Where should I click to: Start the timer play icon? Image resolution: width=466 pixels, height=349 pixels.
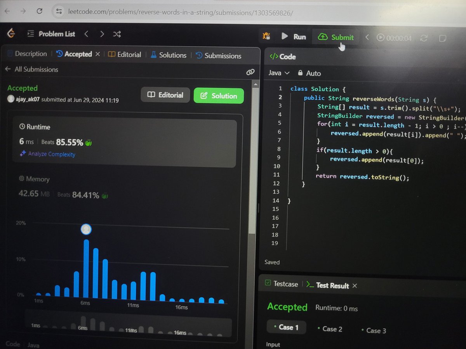point(381,38)
